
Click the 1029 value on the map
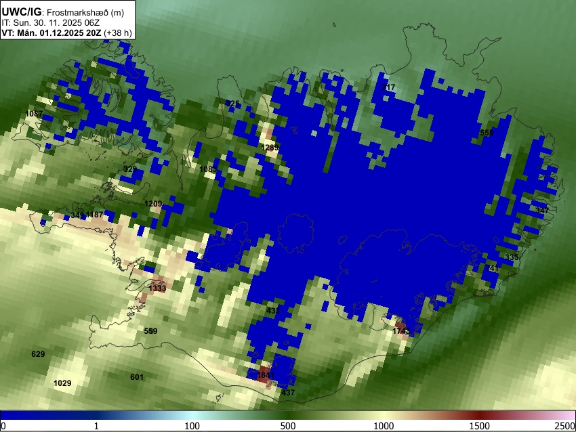(62, 383)
